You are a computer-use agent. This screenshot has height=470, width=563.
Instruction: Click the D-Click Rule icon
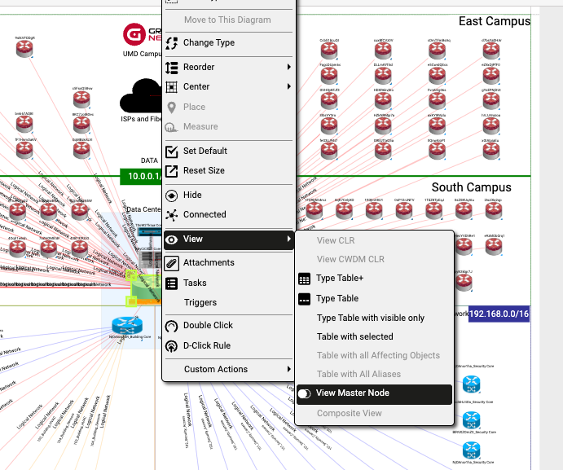pyautogui.click(x=171, y=346)
